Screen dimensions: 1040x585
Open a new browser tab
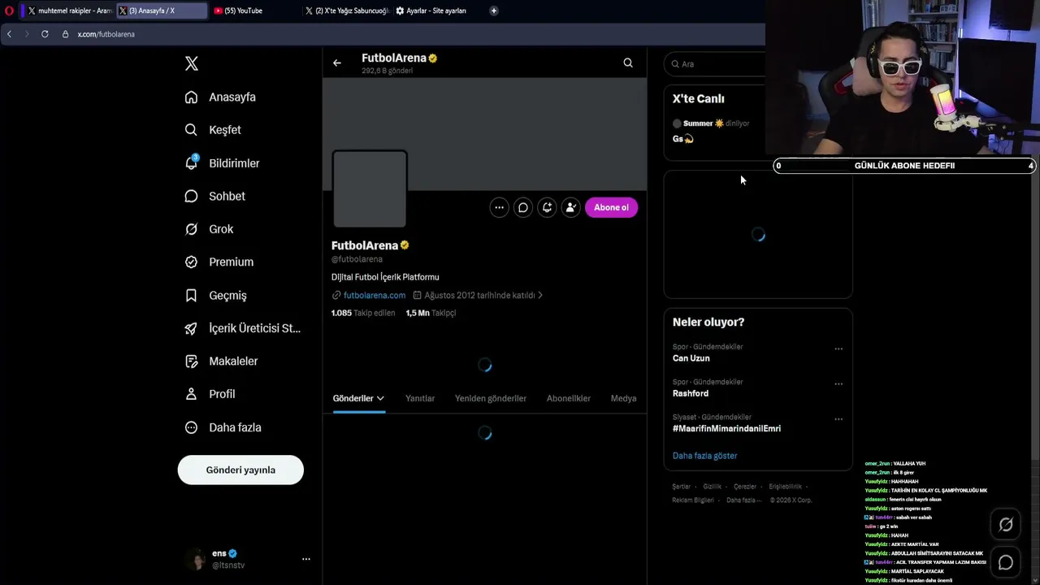[494, 11]
